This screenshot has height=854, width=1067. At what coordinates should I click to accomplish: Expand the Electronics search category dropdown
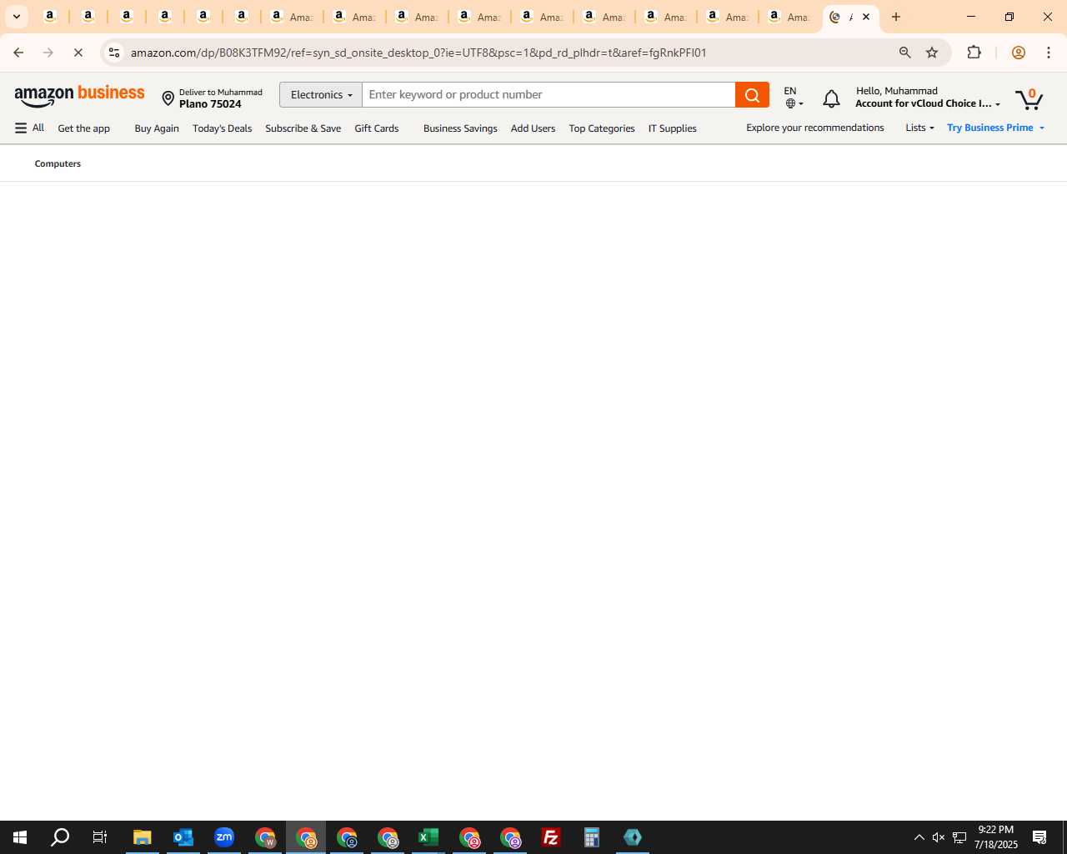tap(321, 95)
